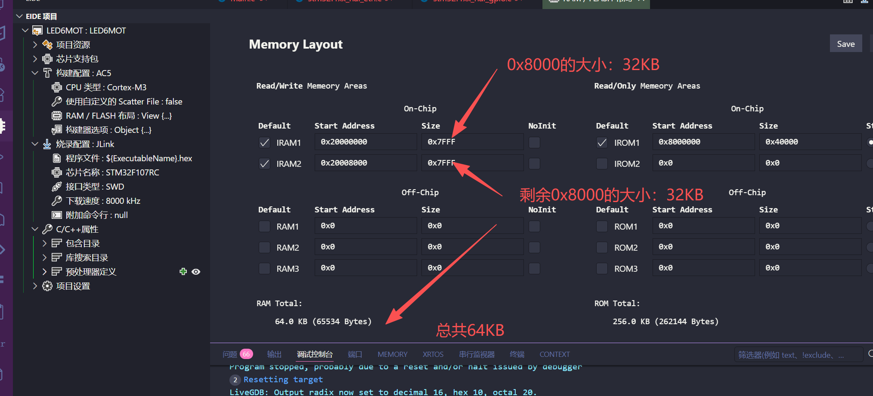Edit off-chip ROM2 start address field

click(703, 247)
